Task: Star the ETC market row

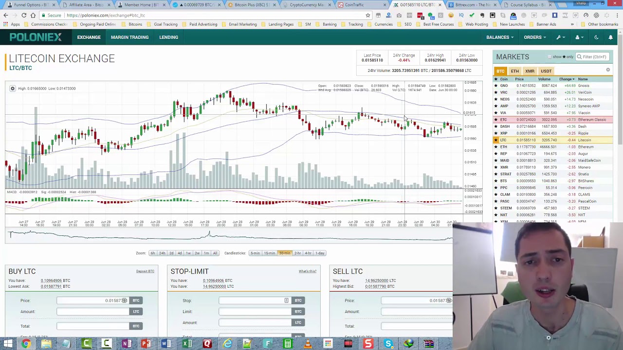Action: click(x=496, y=120)
